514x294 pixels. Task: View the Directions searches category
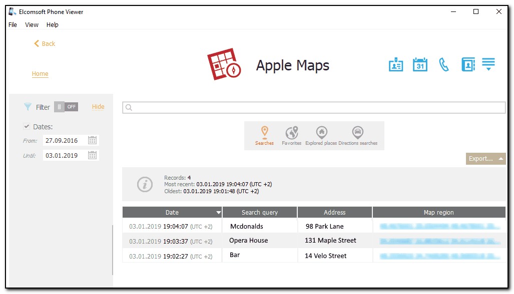(357, 136)
